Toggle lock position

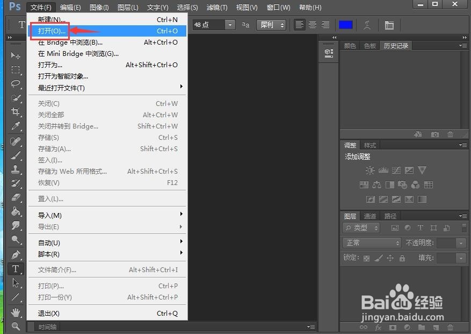click(x=390, y=258)
